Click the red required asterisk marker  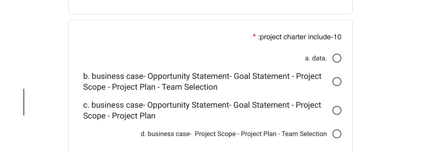(x=254, y=35)
